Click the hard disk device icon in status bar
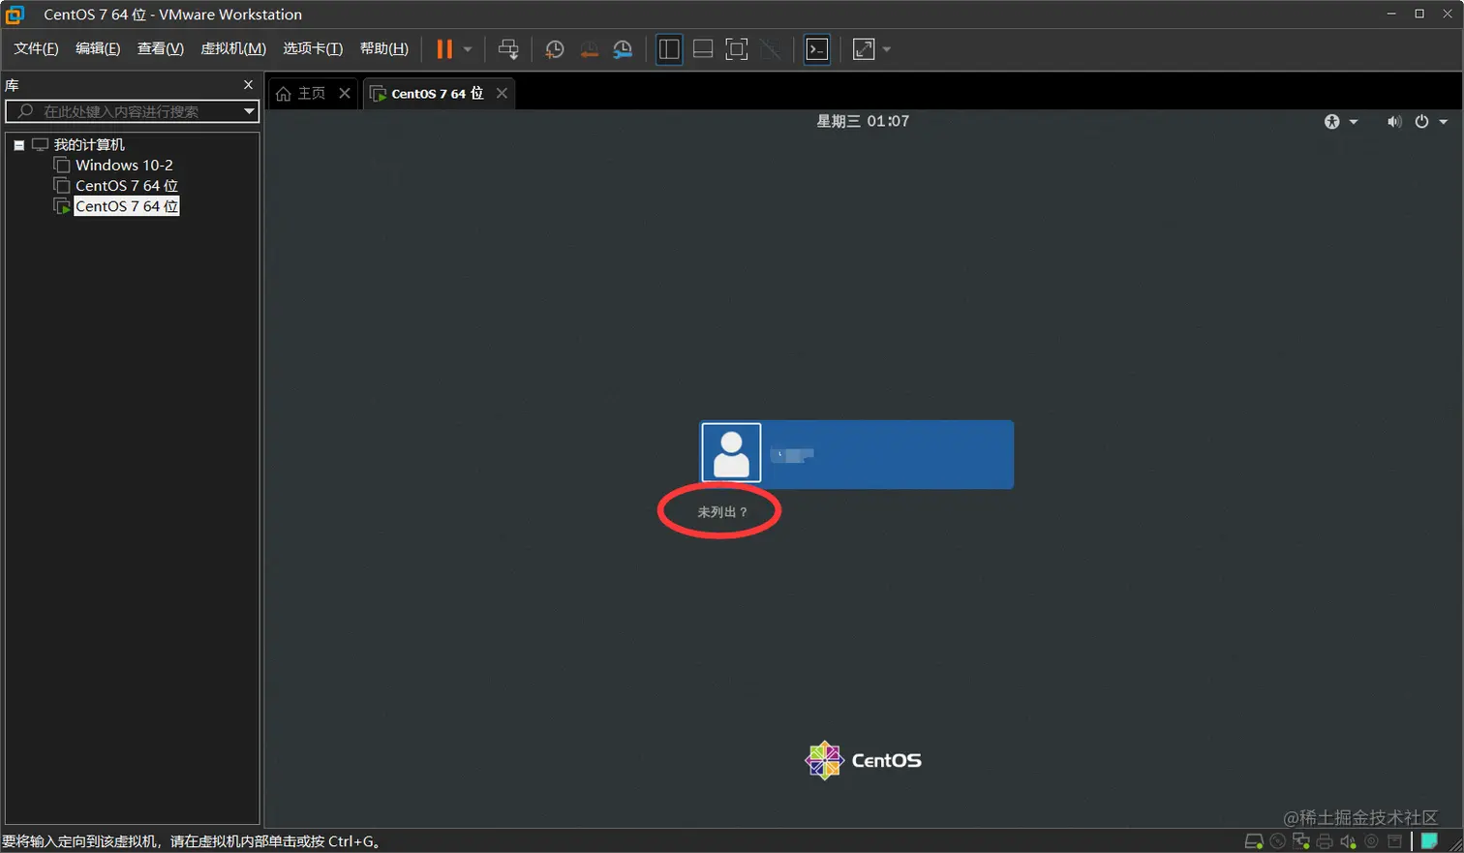The width and height of the screenshot is (1464, 853). click(x=1254, y=841)
